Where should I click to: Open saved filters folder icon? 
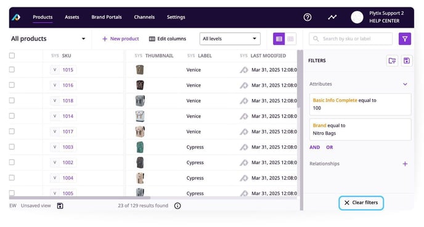point(392,61)
